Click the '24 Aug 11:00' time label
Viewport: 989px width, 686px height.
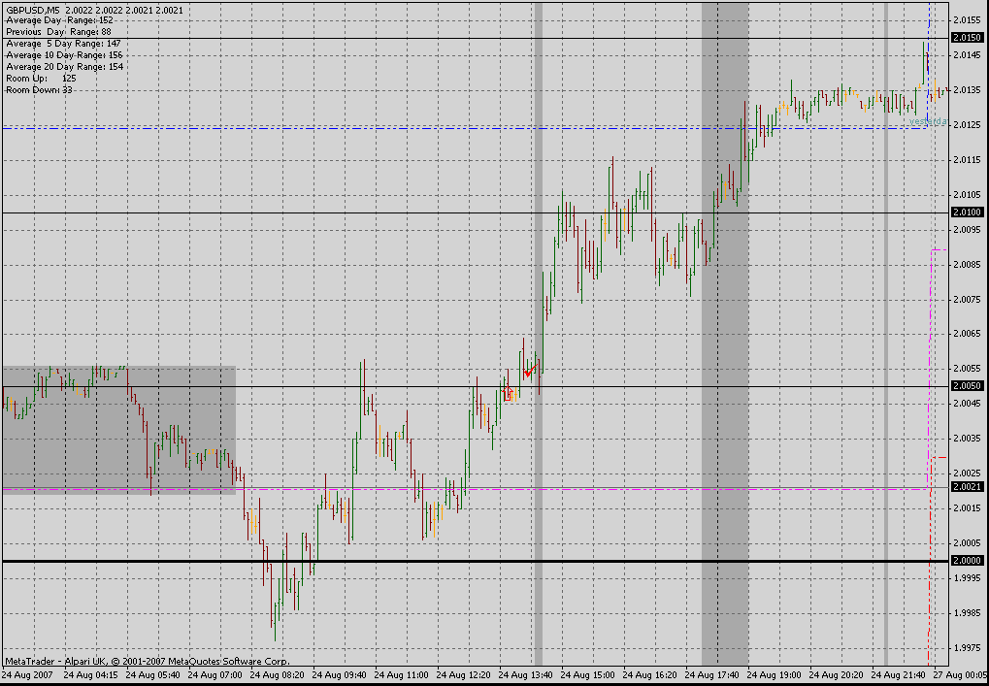click(x=401, y=674)
